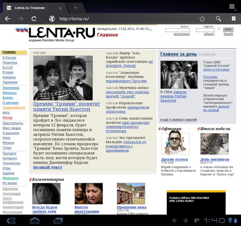Click the регистрация link
The height and width of the screenshot is (226, 241).
(x=182, y=34)
